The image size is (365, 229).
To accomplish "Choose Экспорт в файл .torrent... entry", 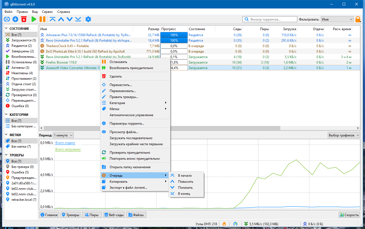I will pos(135,188).
